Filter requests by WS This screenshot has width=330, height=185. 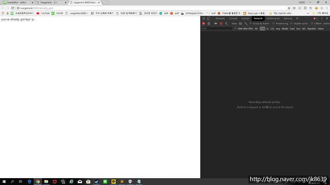304,28
